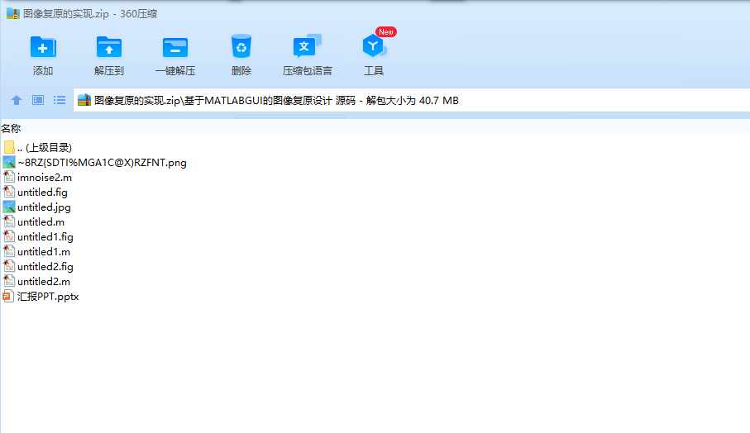Image resolution: width=750 pixels, height=433 pixels.
Task: Click the 删除 label text
Action: point(241,71)
